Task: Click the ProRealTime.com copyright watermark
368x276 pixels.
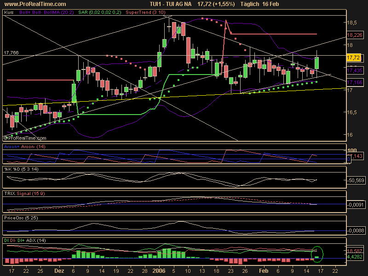Action: (25, 137)
